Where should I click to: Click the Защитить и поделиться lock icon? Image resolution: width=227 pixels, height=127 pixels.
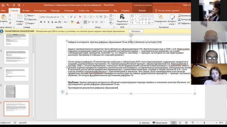(122, 17)
